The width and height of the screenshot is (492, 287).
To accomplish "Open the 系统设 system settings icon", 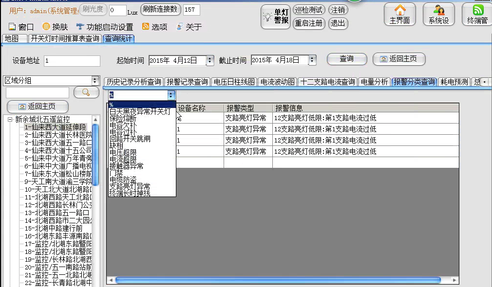I will [438, 14].
